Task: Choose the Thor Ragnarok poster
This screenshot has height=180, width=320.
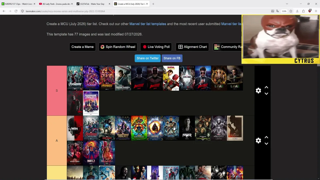Action: 139,128
